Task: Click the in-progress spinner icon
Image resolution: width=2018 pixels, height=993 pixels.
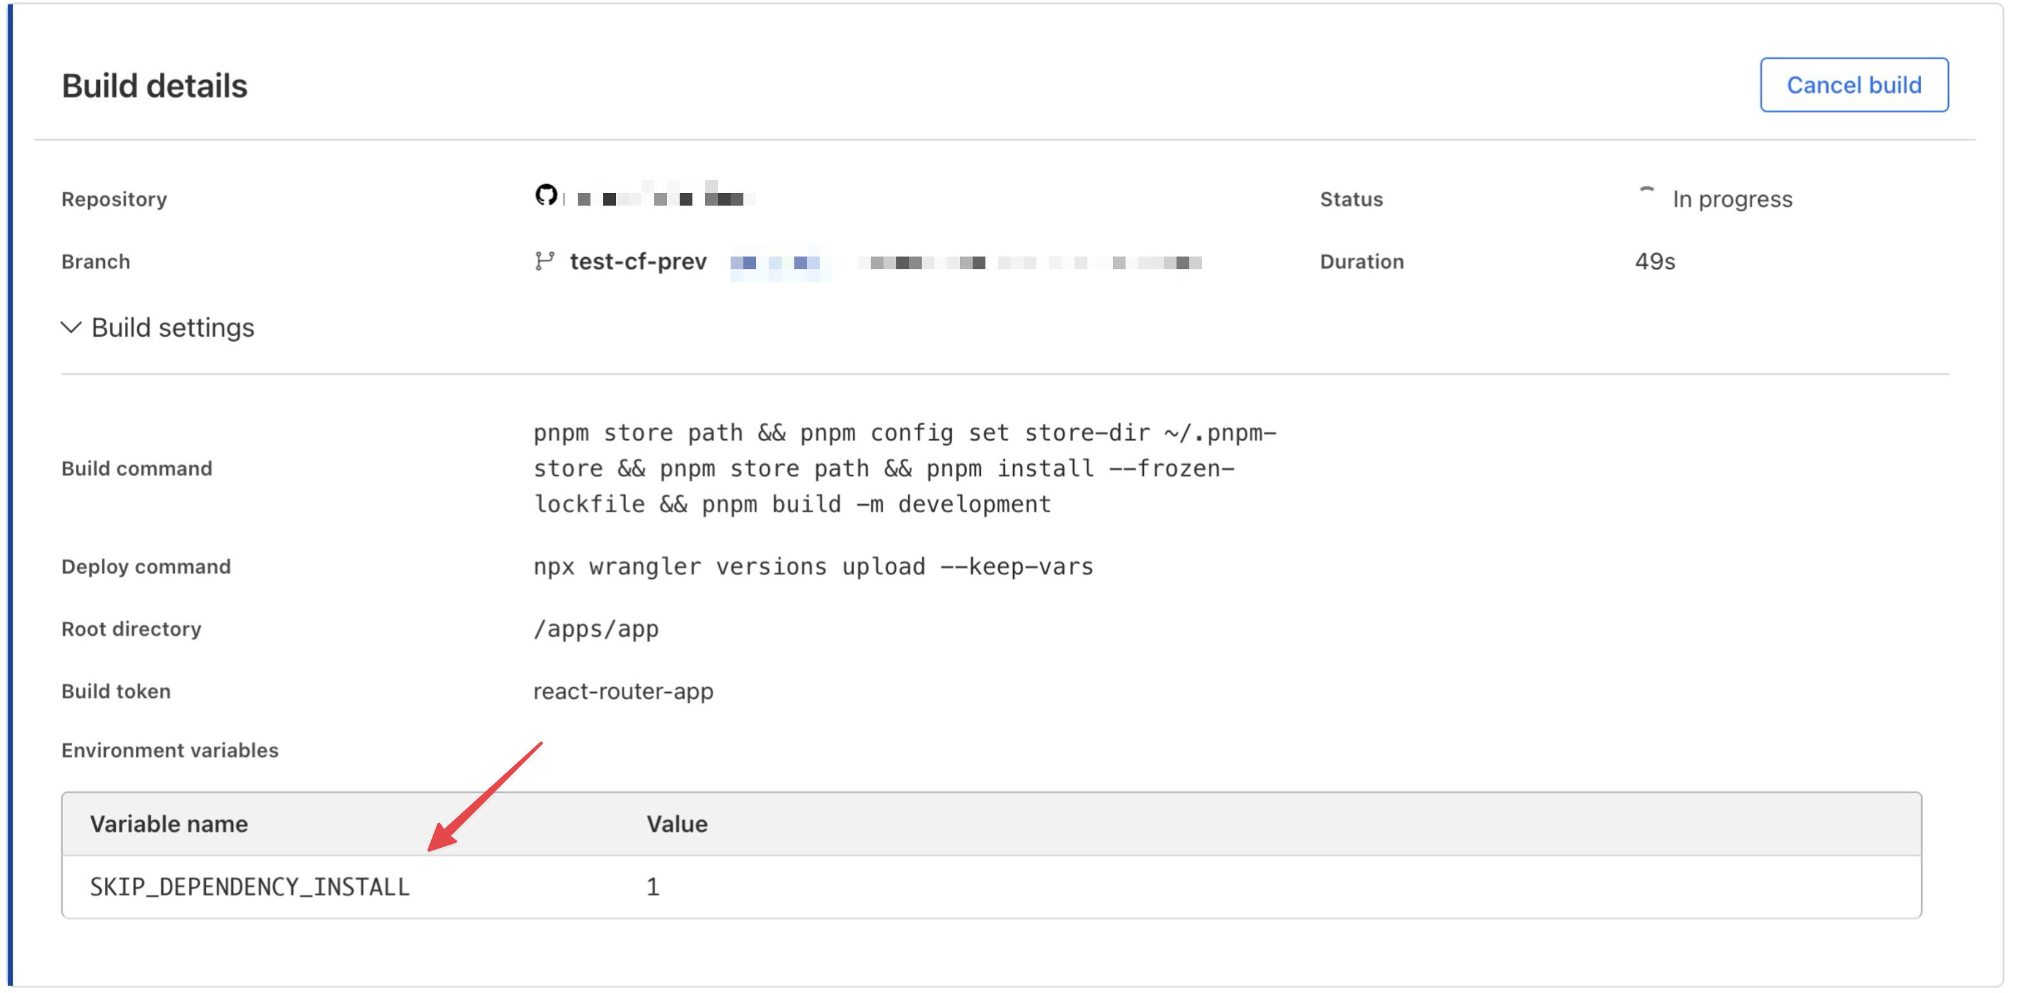Action: pos(1646,195)
